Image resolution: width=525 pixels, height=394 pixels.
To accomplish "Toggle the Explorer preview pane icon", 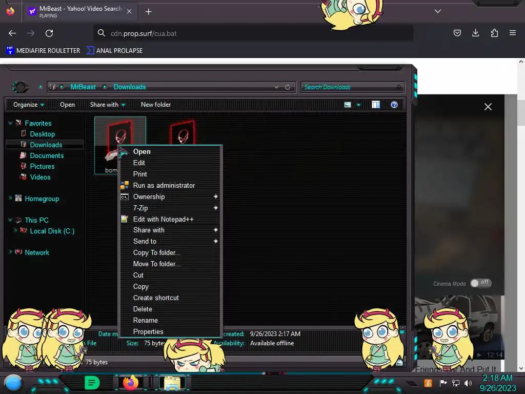I will tap(376, 105).
